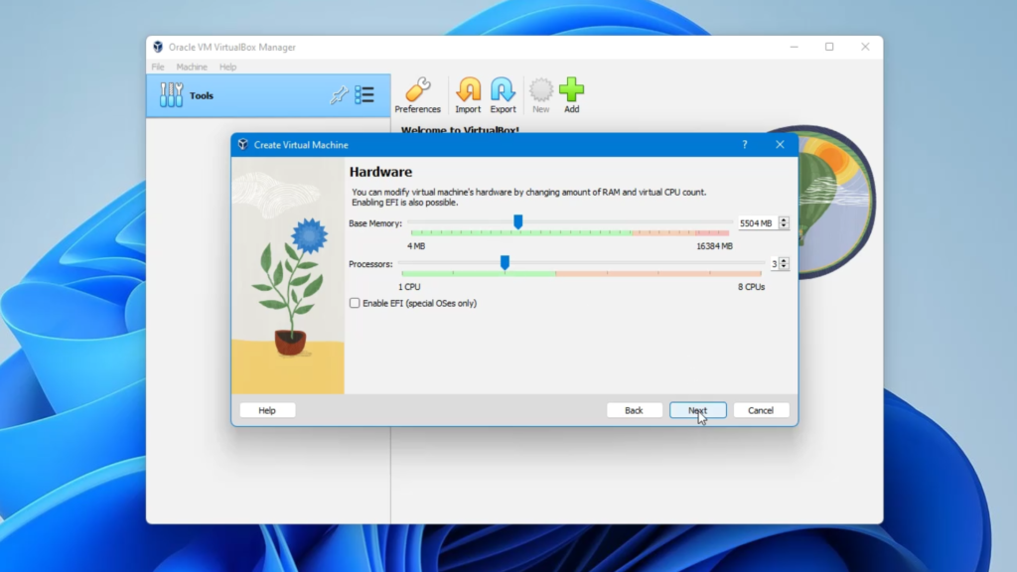Open the Help menu in the menu bar
Viewport: 1017px width, 572px height.
click(227, 67)
